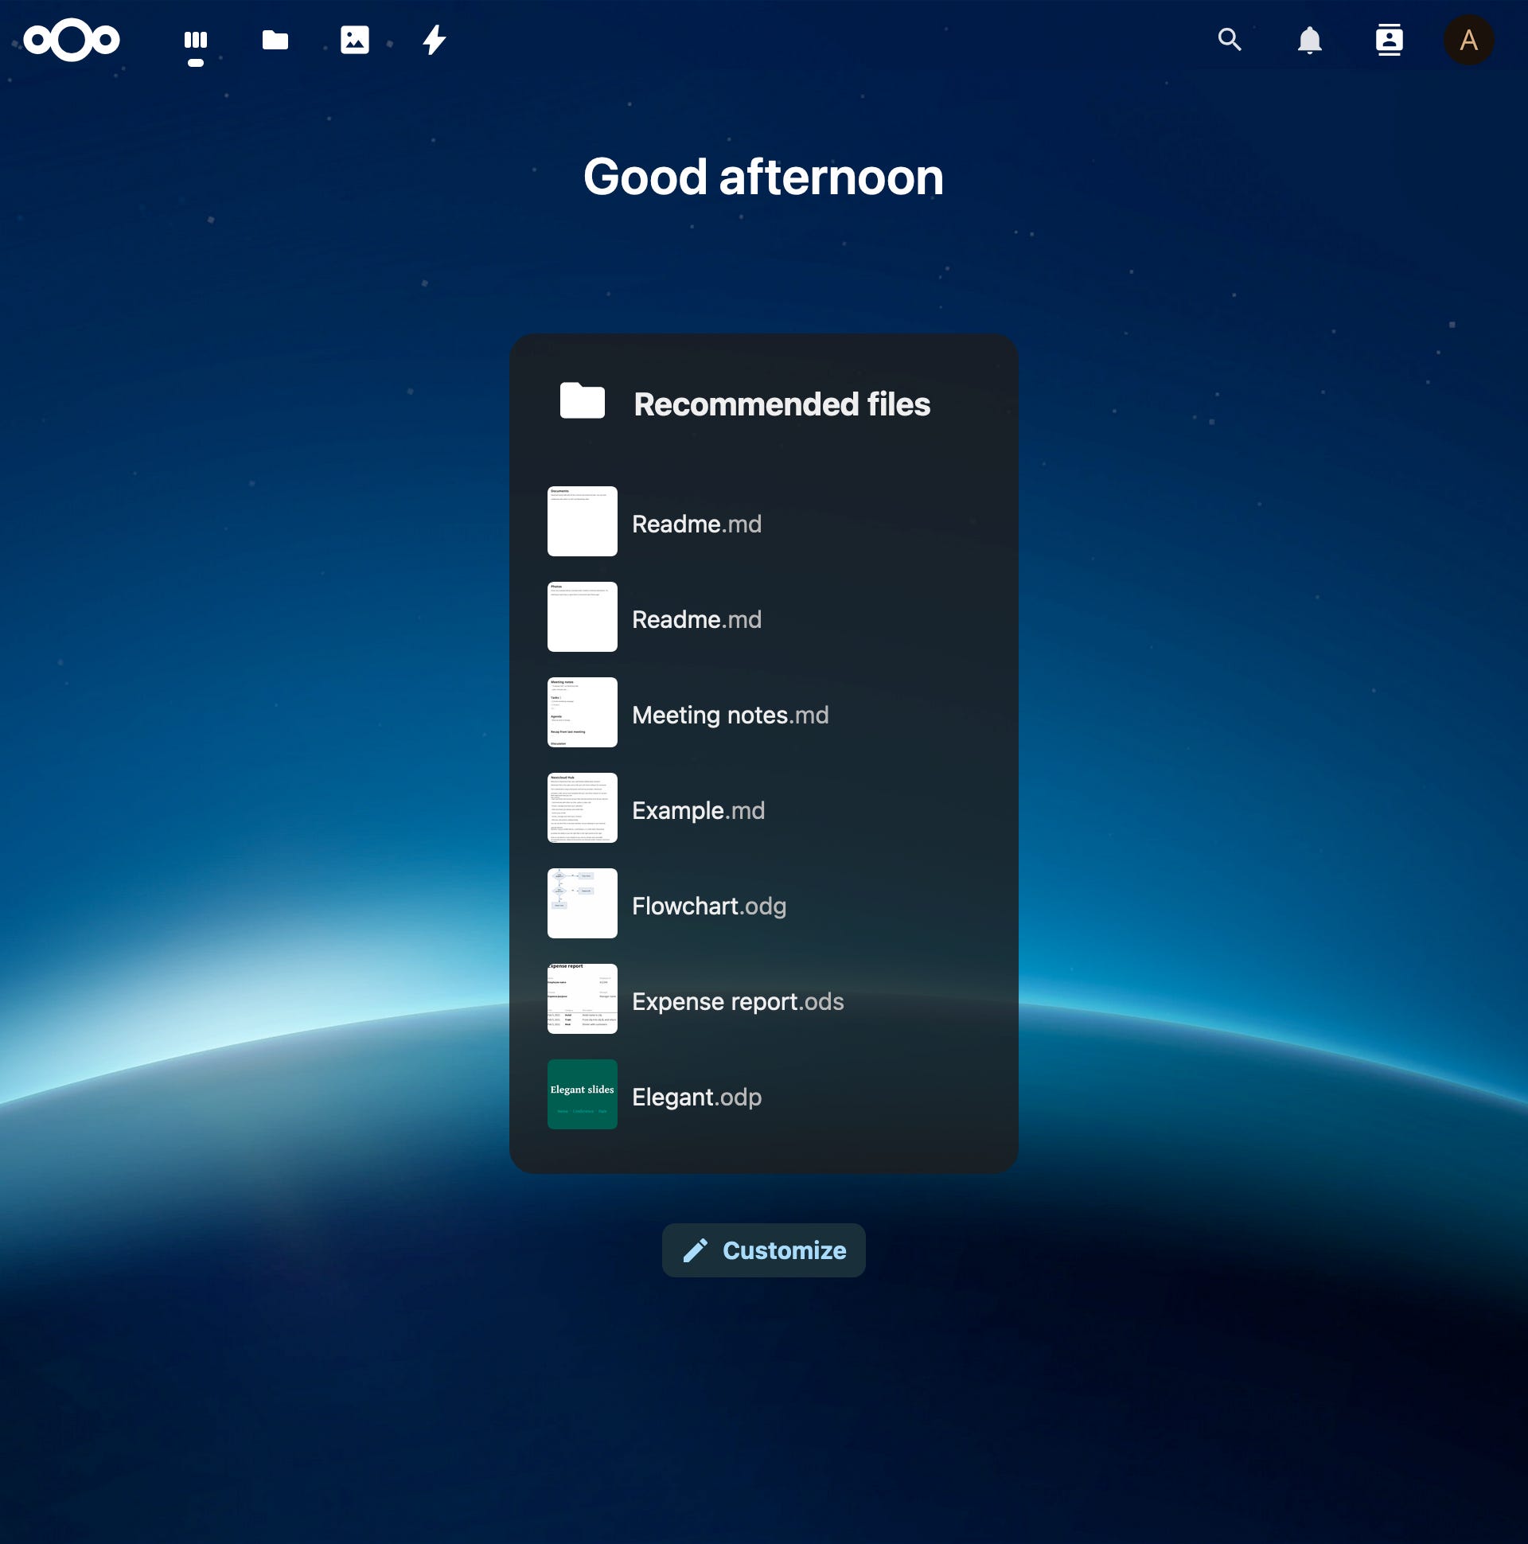Image resolution: width=1528 pixels, height=1544 pixels.
Task: Open the Contacts menu icon
Action: coord(1389,40)
